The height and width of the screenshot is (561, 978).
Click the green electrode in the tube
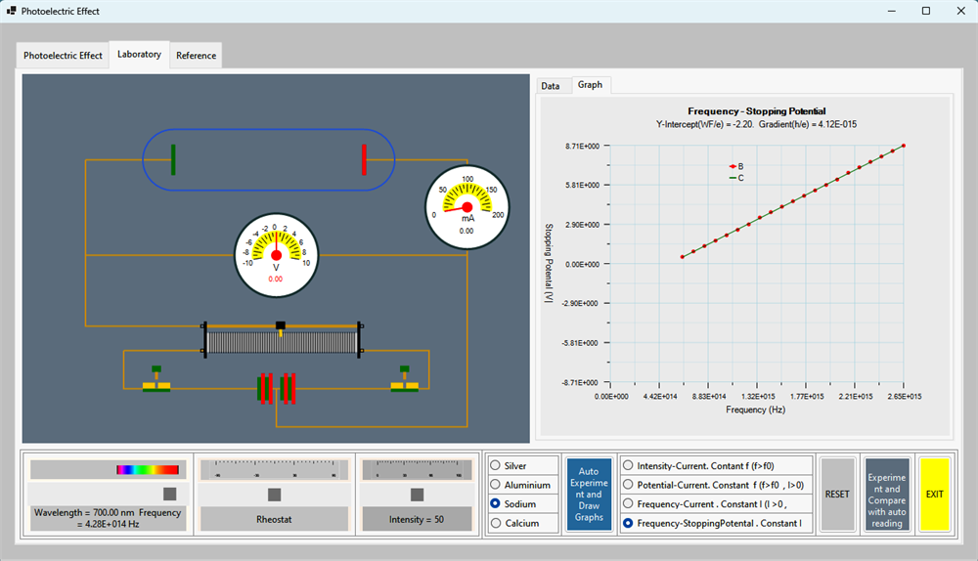coord(173,159)
